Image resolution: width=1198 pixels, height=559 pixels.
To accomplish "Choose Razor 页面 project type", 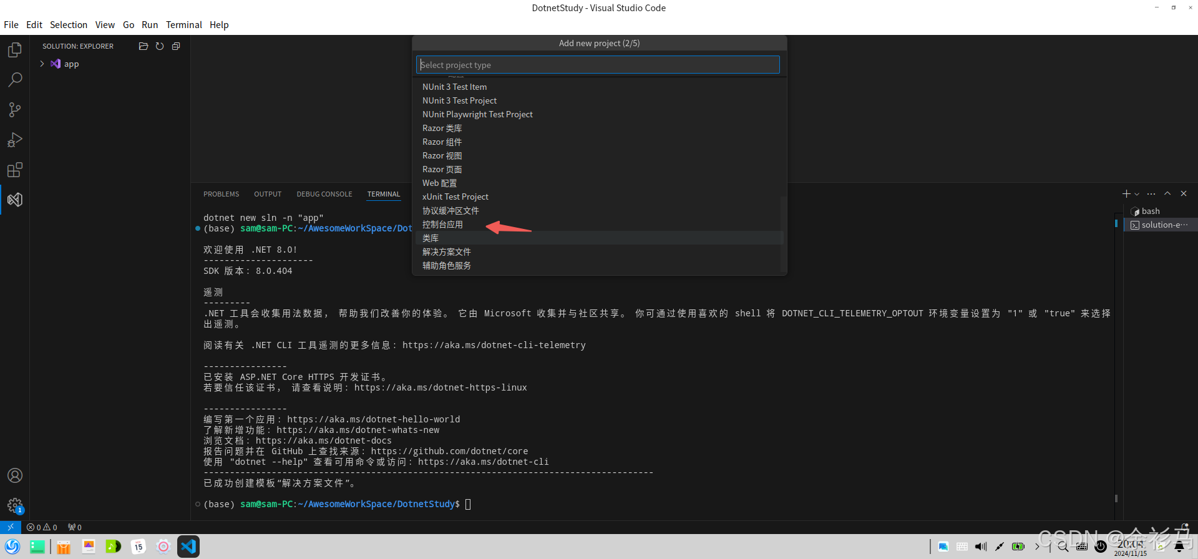I will click(x=598, y=169).
